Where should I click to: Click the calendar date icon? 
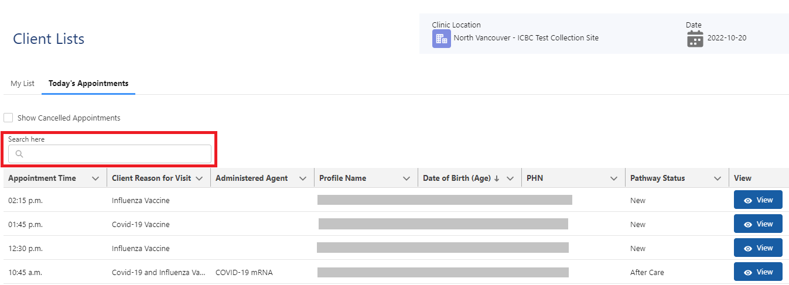click(x=695, y=39)
